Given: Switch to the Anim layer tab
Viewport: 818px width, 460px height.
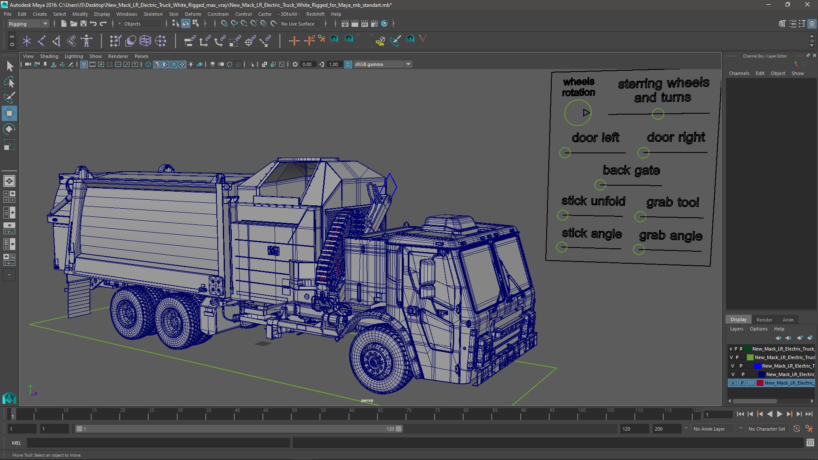Looking at the screenshot, I should click(x=788, y=320).
